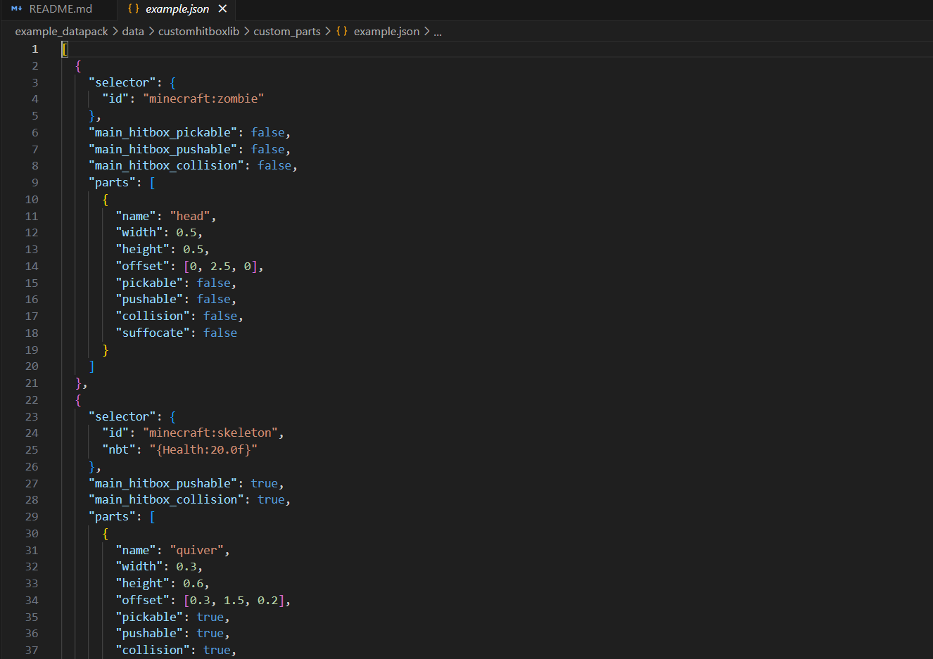
Task: Click the 0.6 height value on line 33
Action: click(193, 584)
